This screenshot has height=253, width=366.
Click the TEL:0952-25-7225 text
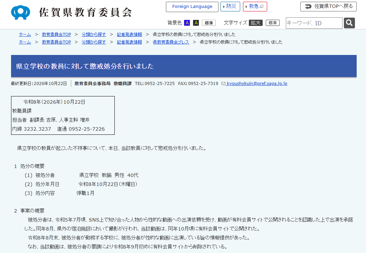(155, 84)
